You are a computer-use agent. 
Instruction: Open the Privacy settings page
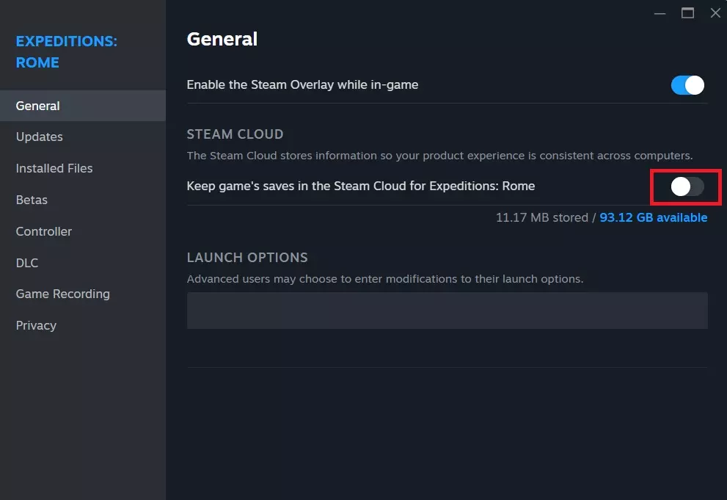tap(36, 325)
